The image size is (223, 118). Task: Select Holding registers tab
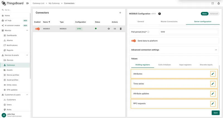(x=142, y=65)
